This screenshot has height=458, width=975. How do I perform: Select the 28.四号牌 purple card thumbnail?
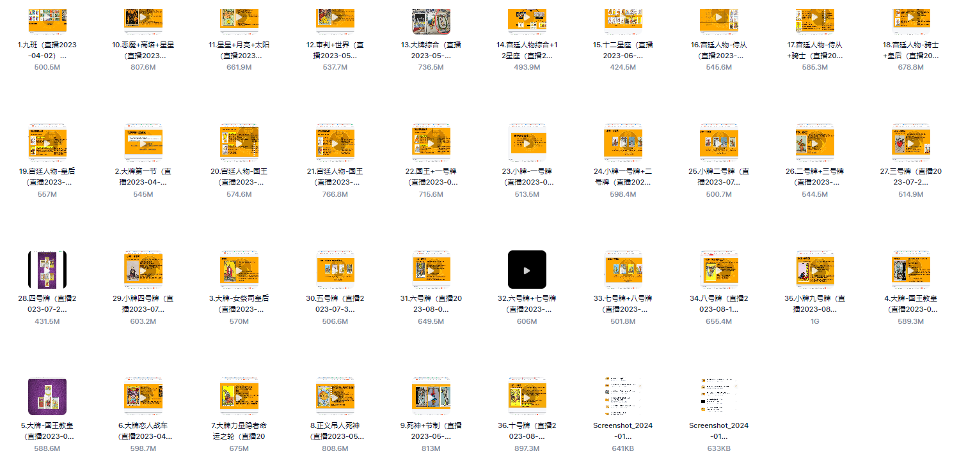[x=47, y=270]
